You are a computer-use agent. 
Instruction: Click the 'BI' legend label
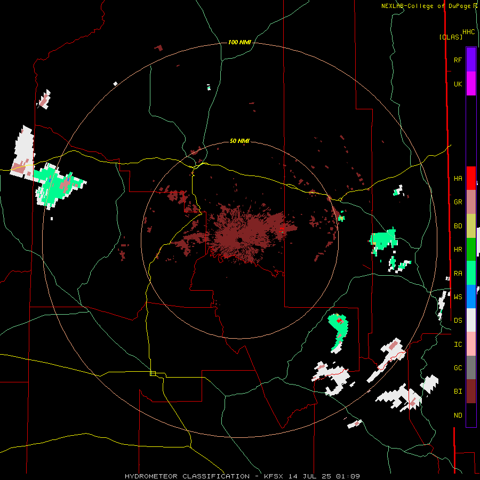tap(458, 391)
